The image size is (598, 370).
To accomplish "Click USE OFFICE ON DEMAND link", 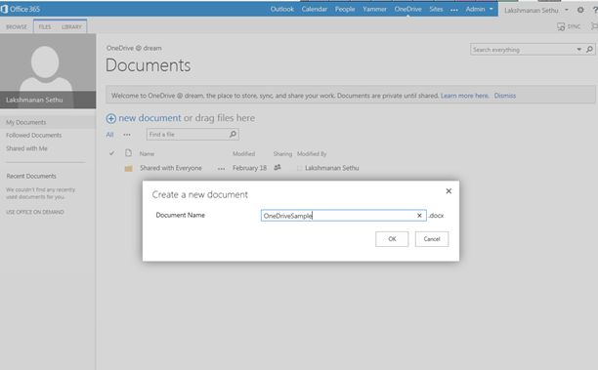I will click(35, 212).
